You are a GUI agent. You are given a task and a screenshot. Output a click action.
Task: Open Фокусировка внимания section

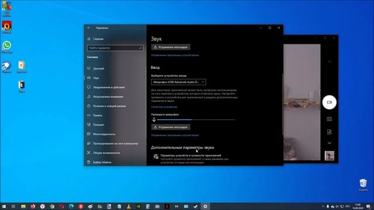(x=105, y=96)
